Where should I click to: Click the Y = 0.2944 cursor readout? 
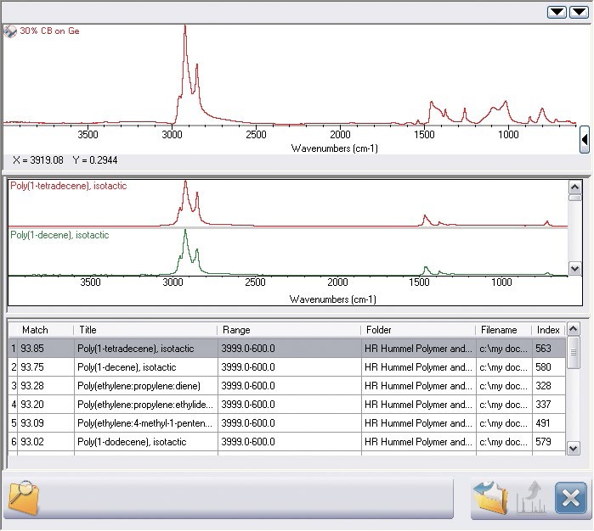pos(95,160)
